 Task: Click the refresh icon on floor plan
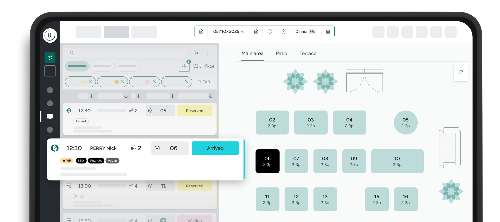(461, 72)
